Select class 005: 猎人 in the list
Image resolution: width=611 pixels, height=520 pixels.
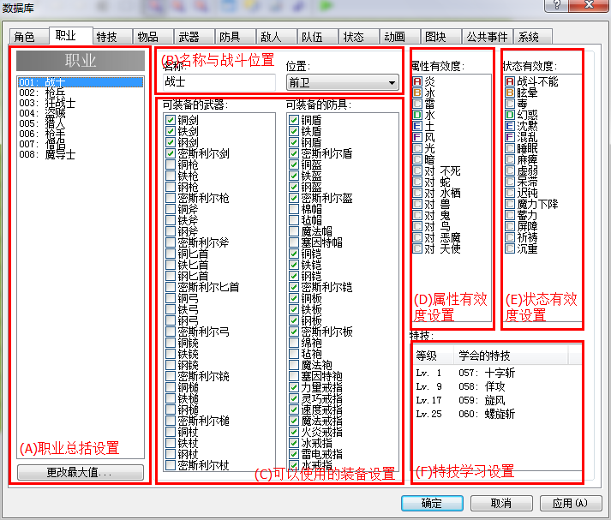[81, 124]
